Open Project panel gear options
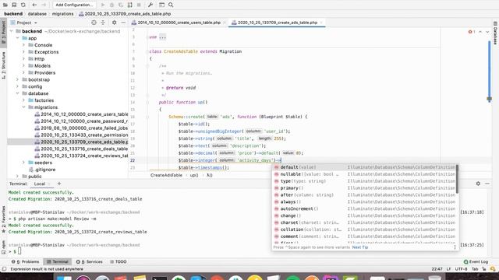Viewport: 499px width, 280px height. [115, 23]
